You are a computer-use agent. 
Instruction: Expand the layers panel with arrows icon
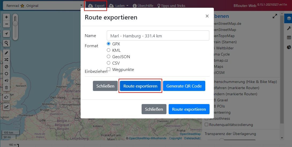pyautogui.click(x=275, y=16)
